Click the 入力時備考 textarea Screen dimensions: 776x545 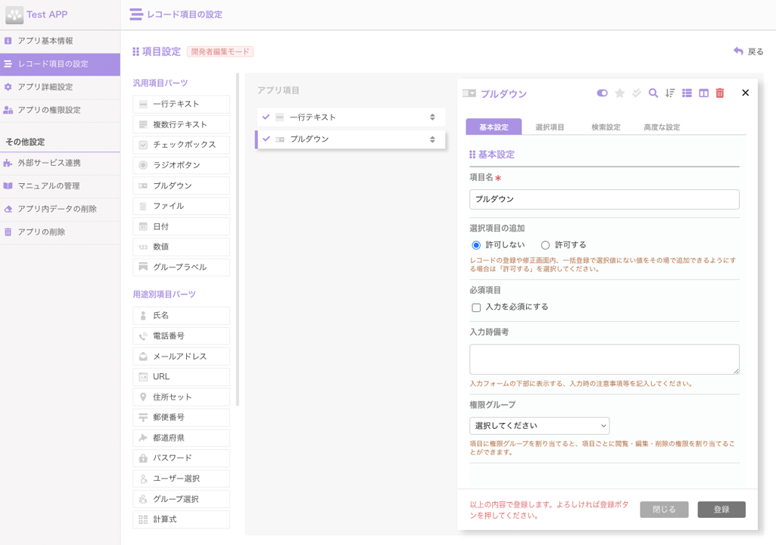click(x=604, y=360)
